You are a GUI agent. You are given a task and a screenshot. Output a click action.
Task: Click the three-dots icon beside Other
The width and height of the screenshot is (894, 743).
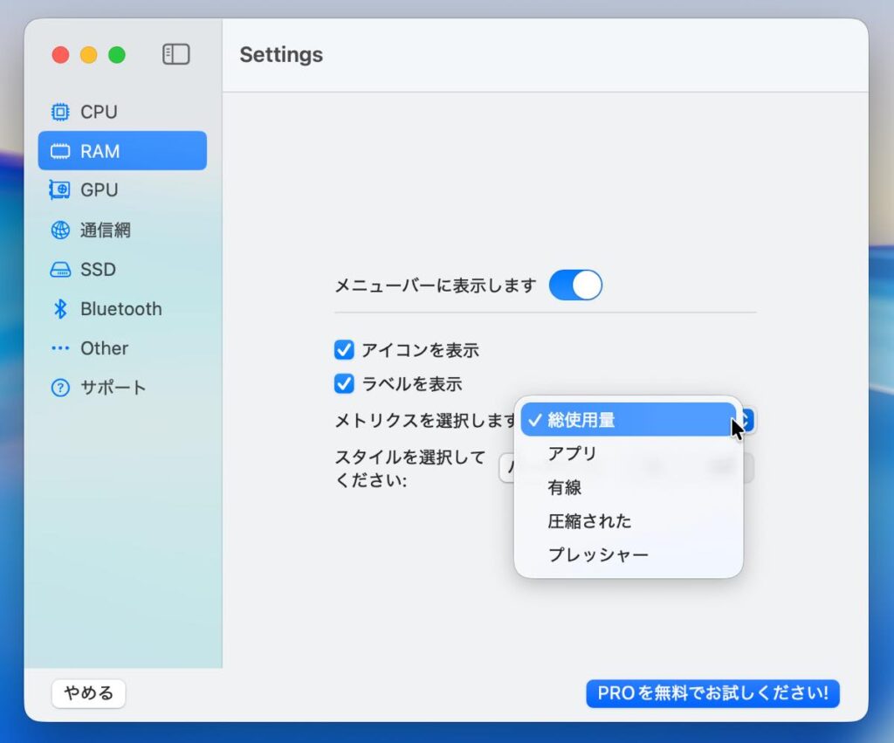[60, 348]
